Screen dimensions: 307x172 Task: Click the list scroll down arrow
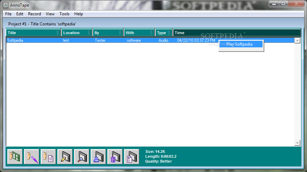click(297, 143)
